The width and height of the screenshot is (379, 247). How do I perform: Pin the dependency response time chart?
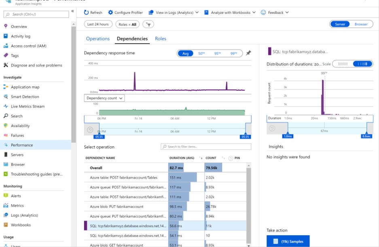coord(248,53)
